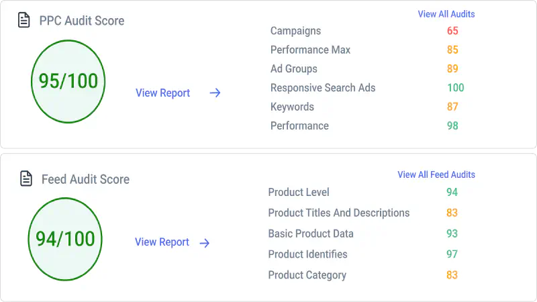Open View All Feed Audits link
The height and width of the screenshot is (302, 537).
(436, 174)
